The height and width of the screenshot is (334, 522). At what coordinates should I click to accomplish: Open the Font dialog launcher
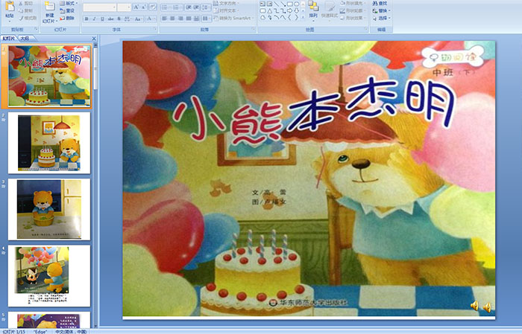coord(155,30)
